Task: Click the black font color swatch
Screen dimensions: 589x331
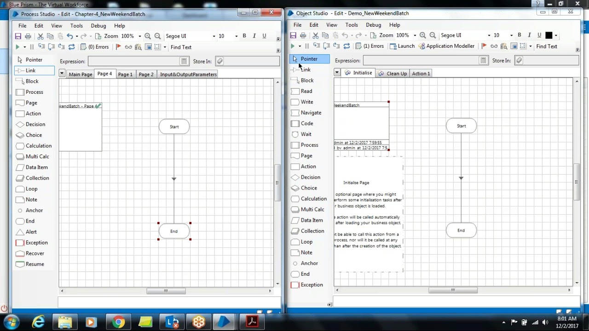Action: (549, 35)
